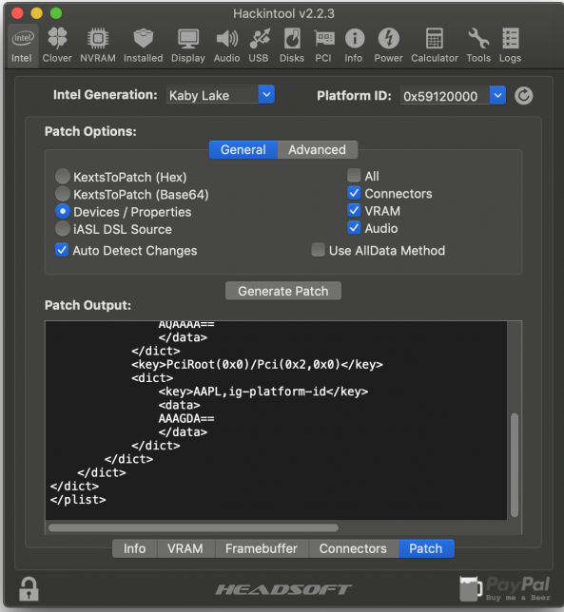Click the AAPL,ig-platform-id key line

point(263,392)
